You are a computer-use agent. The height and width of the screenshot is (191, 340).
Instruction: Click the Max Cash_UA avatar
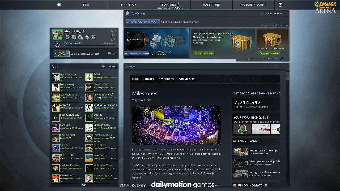57,35
